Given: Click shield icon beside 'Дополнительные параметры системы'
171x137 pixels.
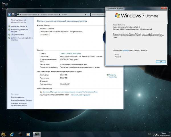Looking at the screenshot, I should tap(9, 38).
